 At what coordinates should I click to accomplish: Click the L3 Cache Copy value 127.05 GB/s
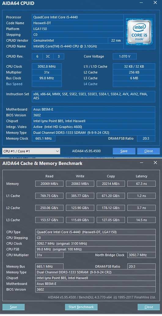(x=111, y=220)
